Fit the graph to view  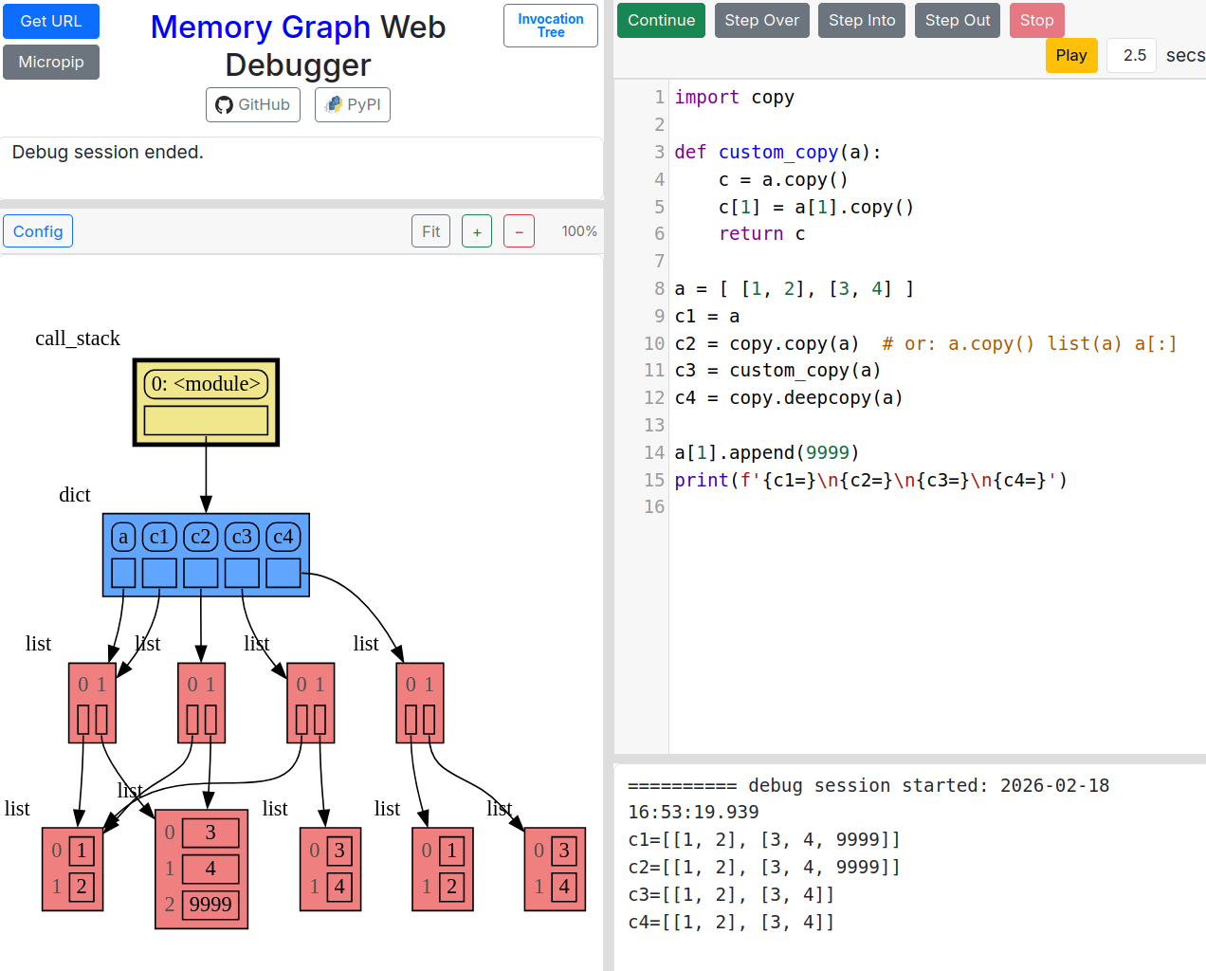[430, 231]
